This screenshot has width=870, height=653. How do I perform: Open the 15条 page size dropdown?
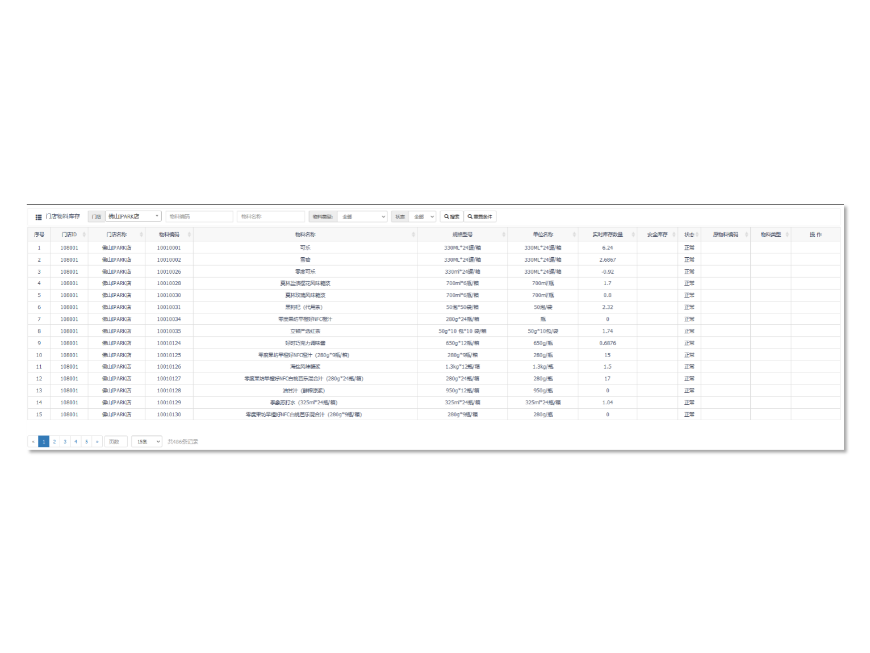click(147, 442)
